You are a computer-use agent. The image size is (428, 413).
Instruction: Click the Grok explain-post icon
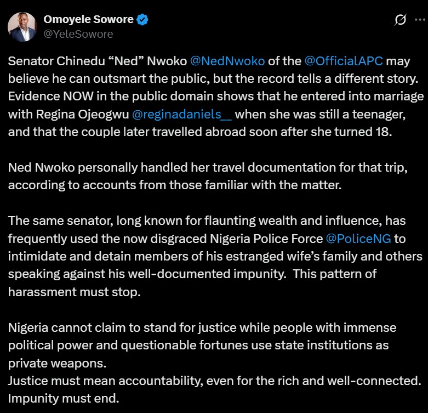point(401,21)
